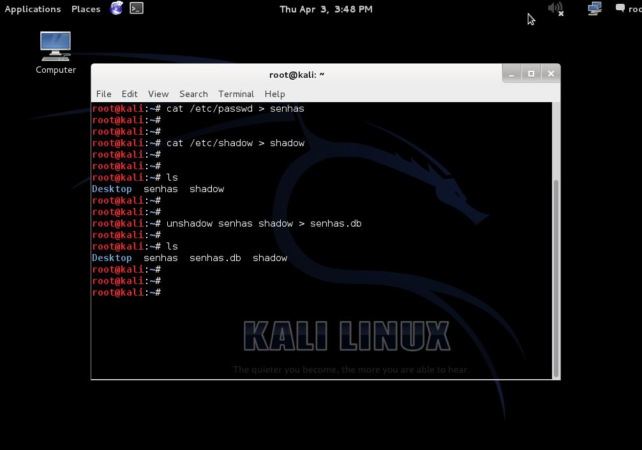Viewport: 642px width, 450px height.
Task: Click the terminal vertical scrollbar thumb
Action: [556, 278]
